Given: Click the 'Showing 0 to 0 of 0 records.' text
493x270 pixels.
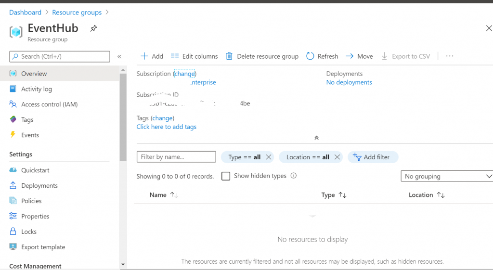Looking at the screenshot, I should 175,176.
